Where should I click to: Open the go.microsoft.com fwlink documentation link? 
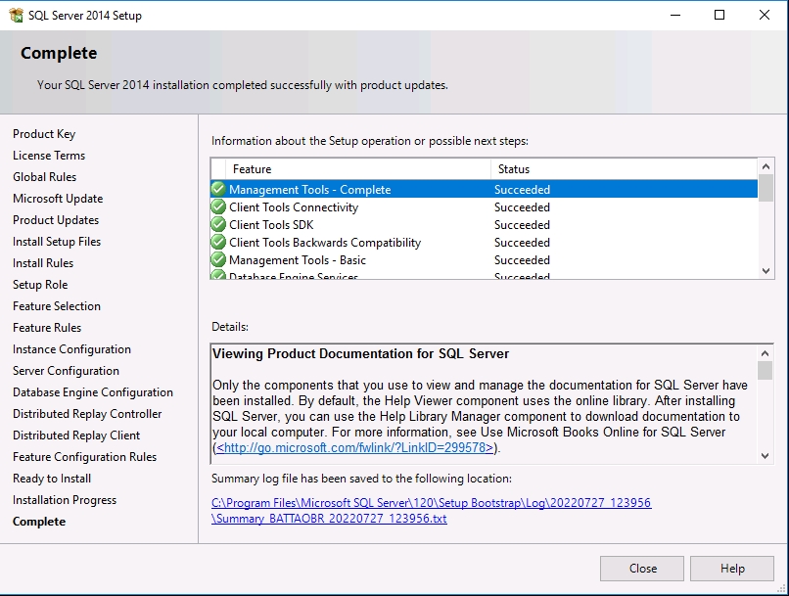[x=354, y=447]
